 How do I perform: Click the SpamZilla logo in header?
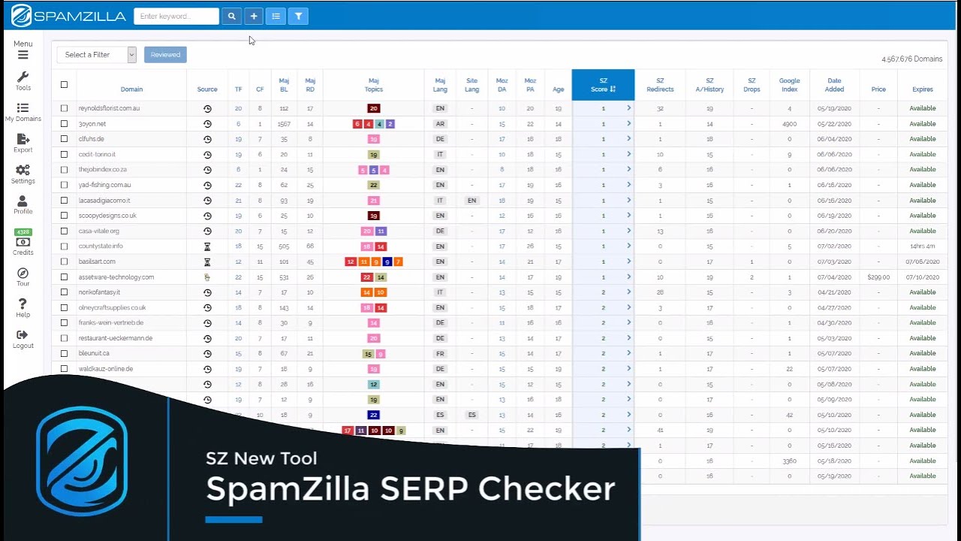coord(68,15)
